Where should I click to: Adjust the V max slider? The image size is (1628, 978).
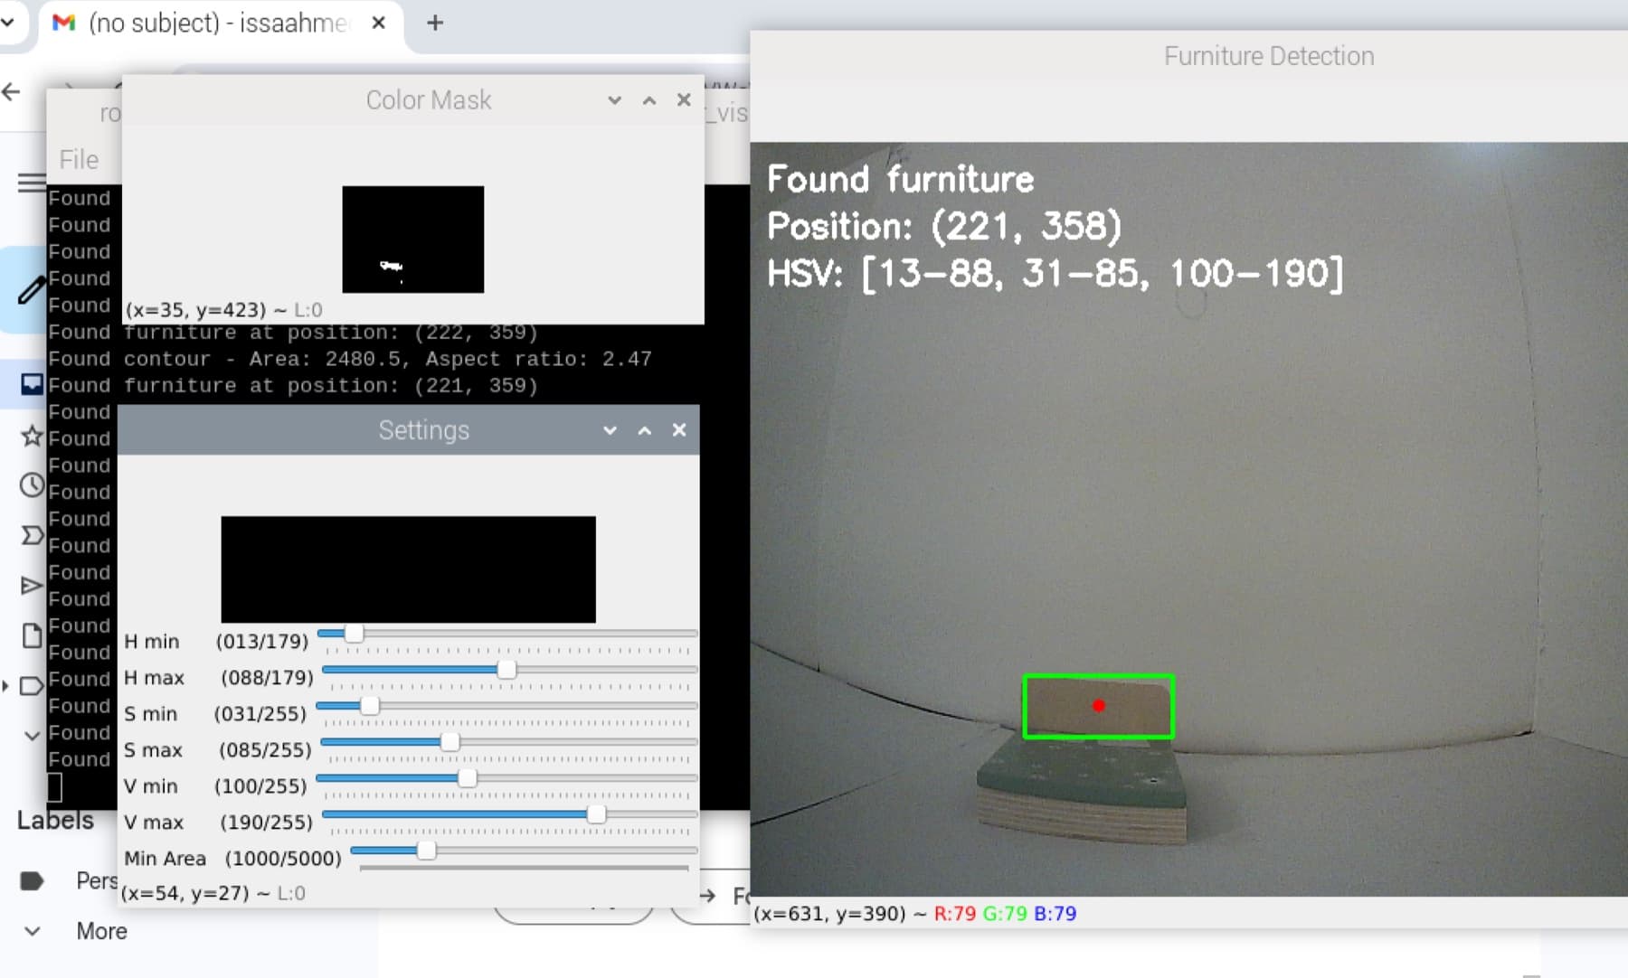(x=596, y=814)
